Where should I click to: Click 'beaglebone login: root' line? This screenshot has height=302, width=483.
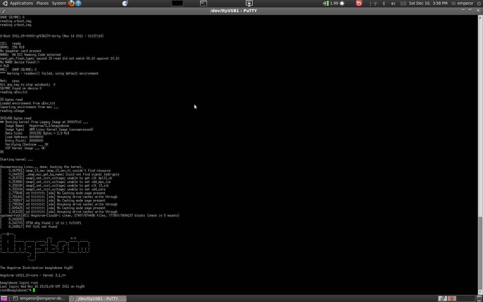[x=19, y=283]
